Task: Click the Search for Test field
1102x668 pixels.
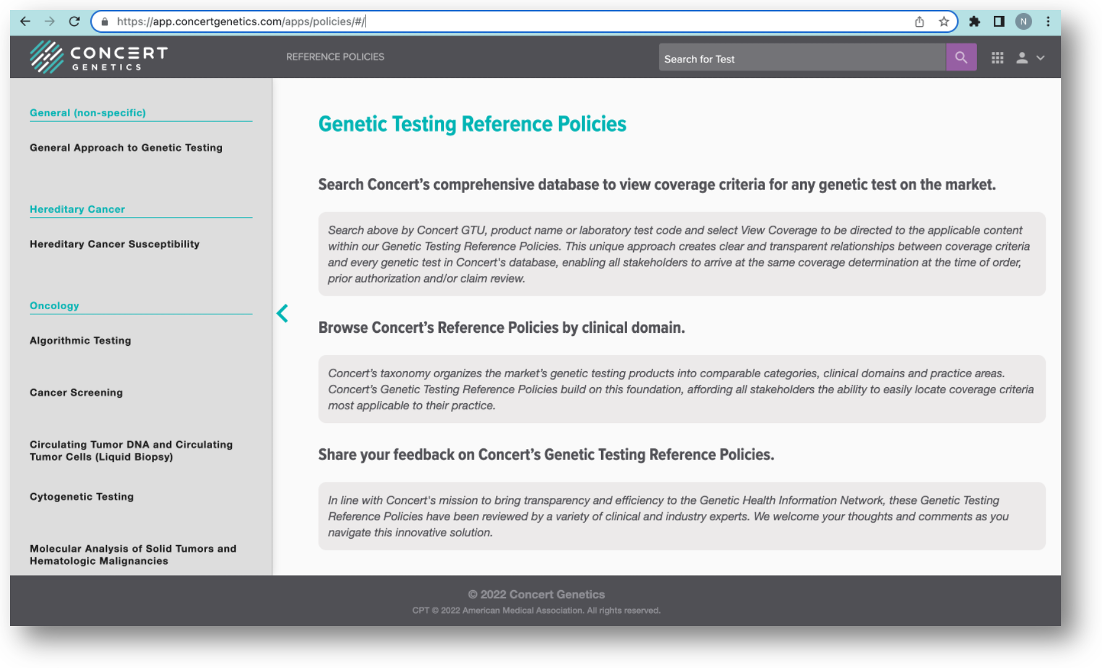Action: tap(802, 58)
